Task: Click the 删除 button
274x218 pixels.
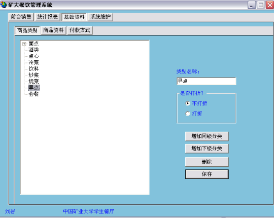Action: pyautogui.click(x=207, y=162)
